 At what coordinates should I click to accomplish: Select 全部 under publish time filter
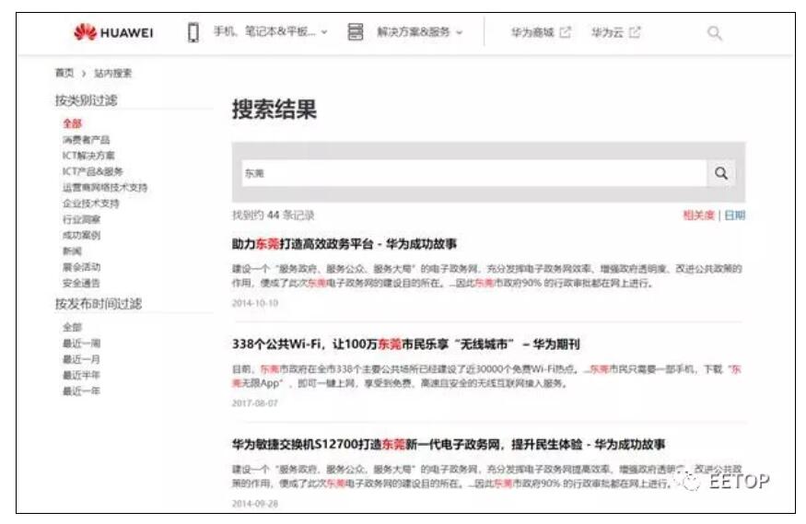(72, 327)
